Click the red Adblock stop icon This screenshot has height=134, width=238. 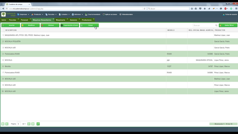point(225,9)
